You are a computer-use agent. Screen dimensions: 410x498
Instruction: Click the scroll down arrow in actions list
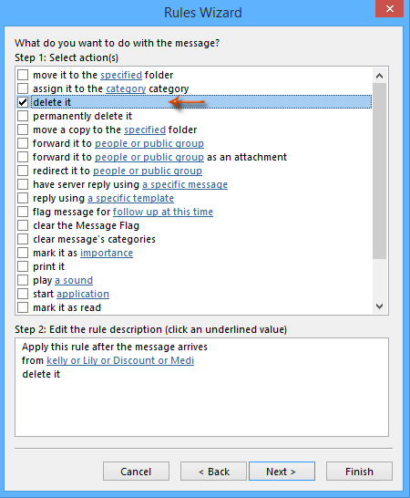point(379,306)
